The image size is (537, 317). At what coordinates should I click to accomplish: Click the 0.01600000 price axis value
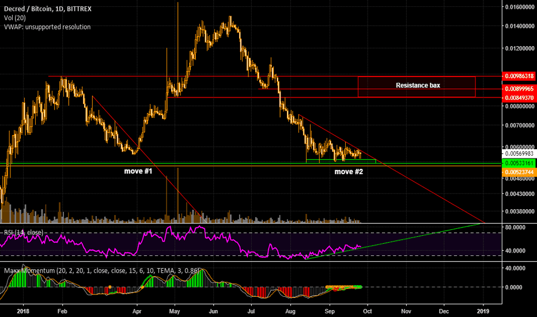tap(520, 7)
